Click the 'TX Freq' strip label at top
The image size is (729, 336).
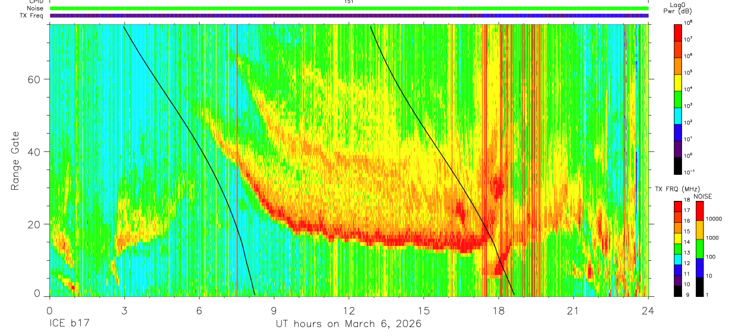[33, 15]
